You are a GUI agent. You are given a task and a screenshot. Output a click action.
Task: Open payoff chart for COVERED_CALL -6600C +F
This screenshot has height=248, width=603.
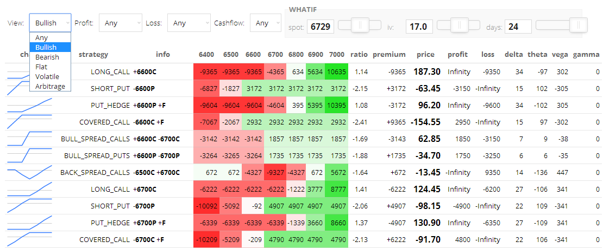(x=29, y=122)
